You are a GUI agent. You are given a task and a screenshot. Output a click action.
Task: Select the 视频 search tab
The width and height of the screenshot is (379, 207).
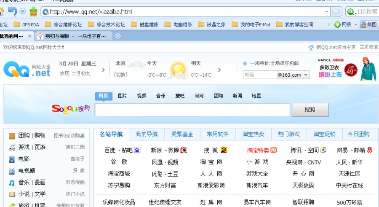point(141,96)
